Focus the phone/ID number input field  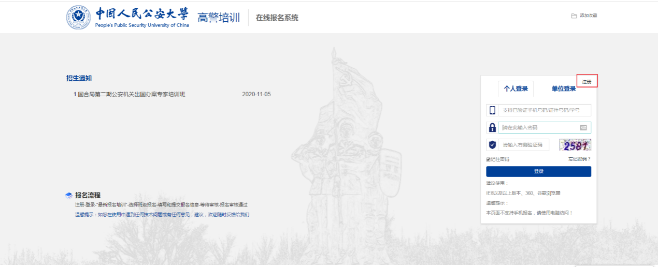click(544, 110)
